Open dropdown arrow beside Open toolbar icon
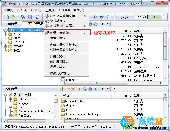The width and height of the screenshot is (170, 131). pyautogui.click(x=17, y=17)
